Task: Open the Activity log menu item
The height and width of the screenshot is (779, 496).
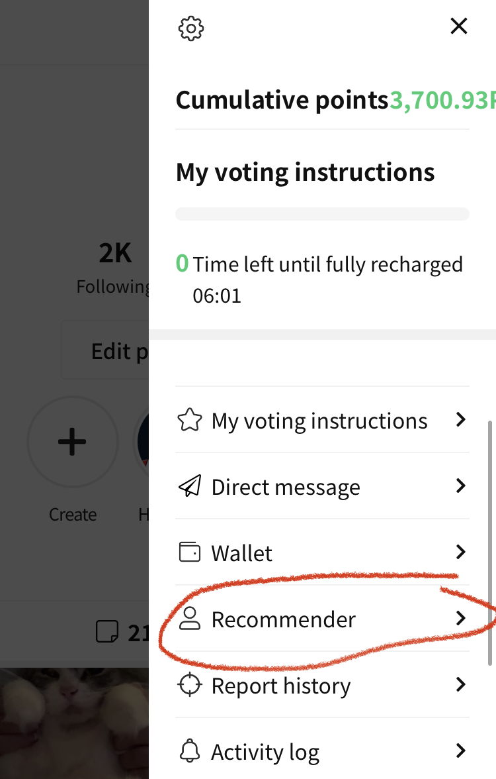Action: click(265, 752)
